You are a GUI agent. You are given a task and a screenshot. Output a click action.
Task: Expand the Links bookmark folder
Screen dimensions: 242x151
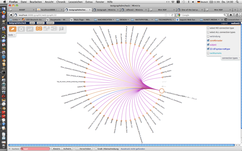[15, 20]
